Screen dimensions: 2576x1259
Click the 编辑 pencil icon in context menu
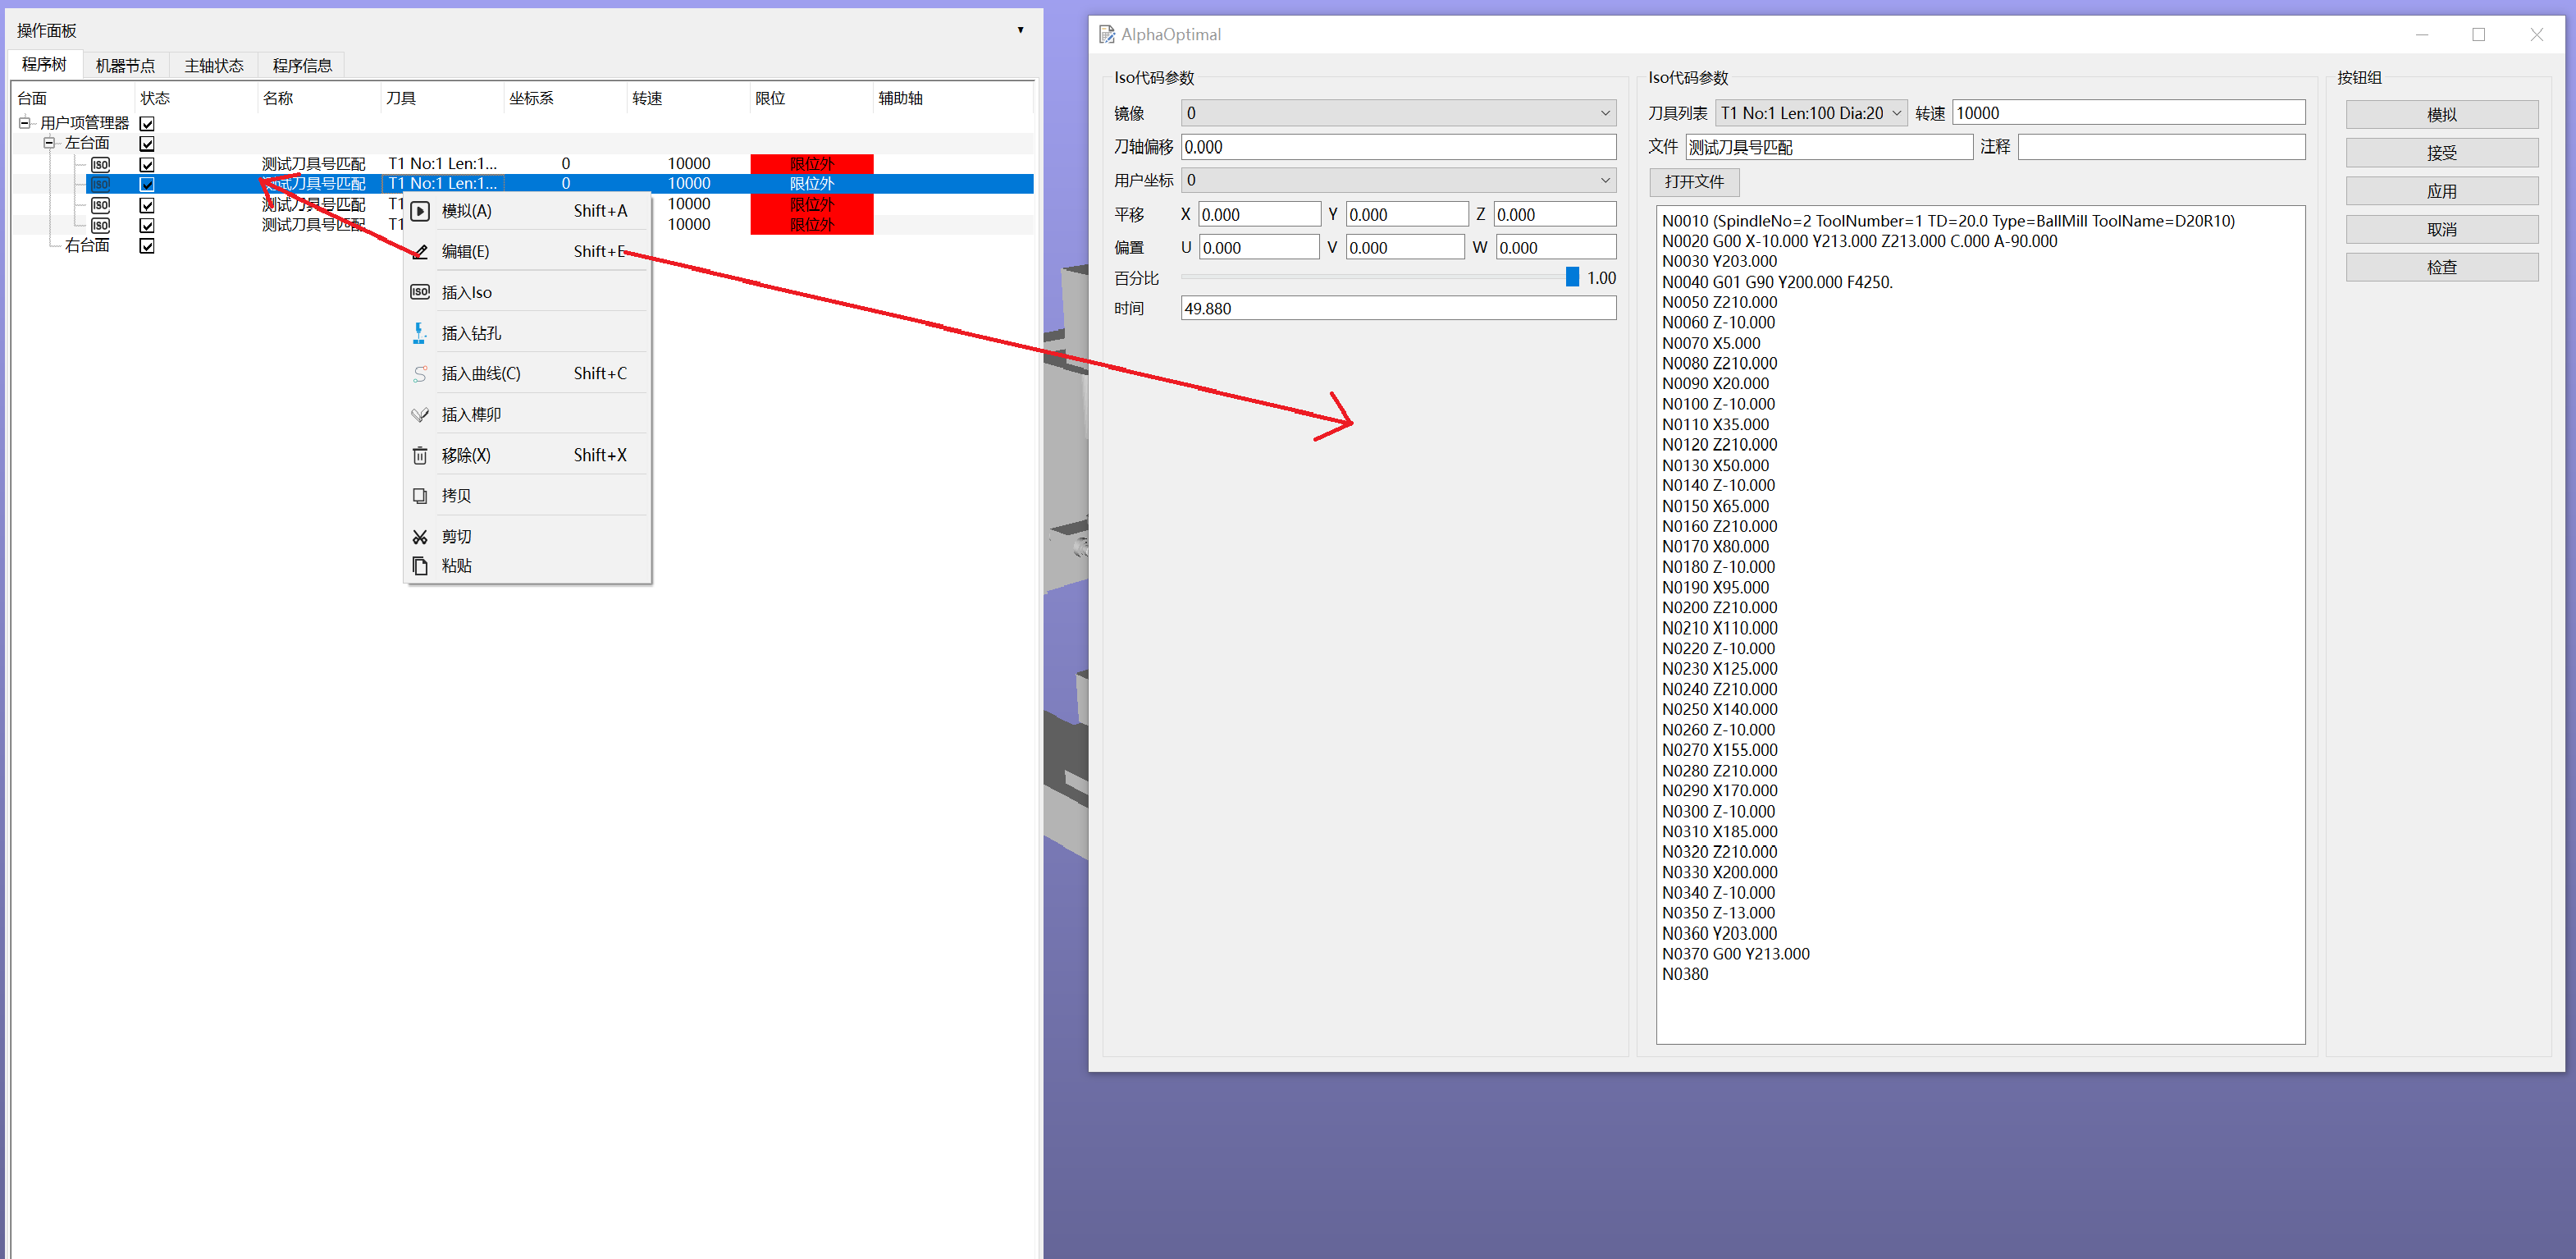(420, 251)
